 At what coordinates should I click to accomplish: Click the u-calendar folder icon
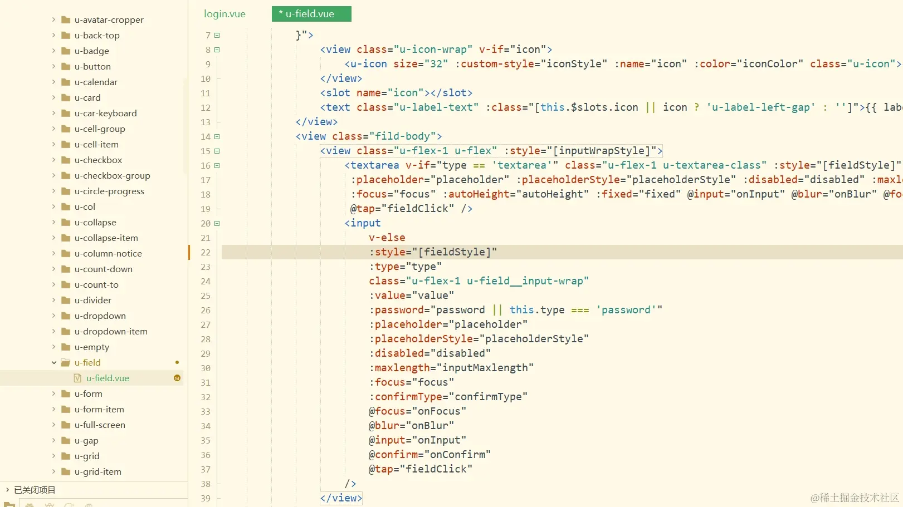[x=66, y=82]
